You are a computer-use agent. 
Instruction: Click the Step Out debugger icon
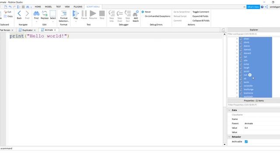pos(128,14)
